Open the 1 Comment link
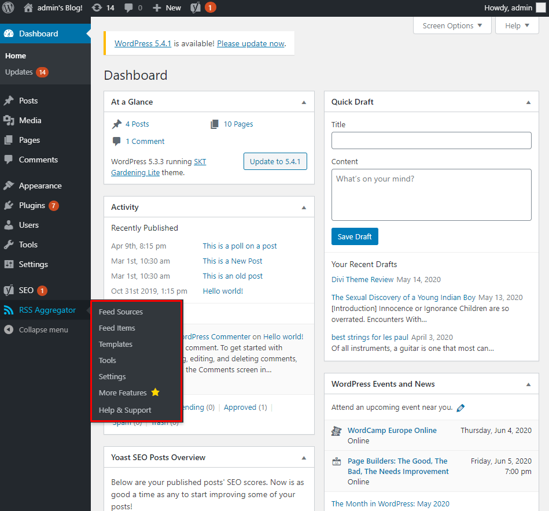Screen dimensions: 549x511 (x=145, y=141)
